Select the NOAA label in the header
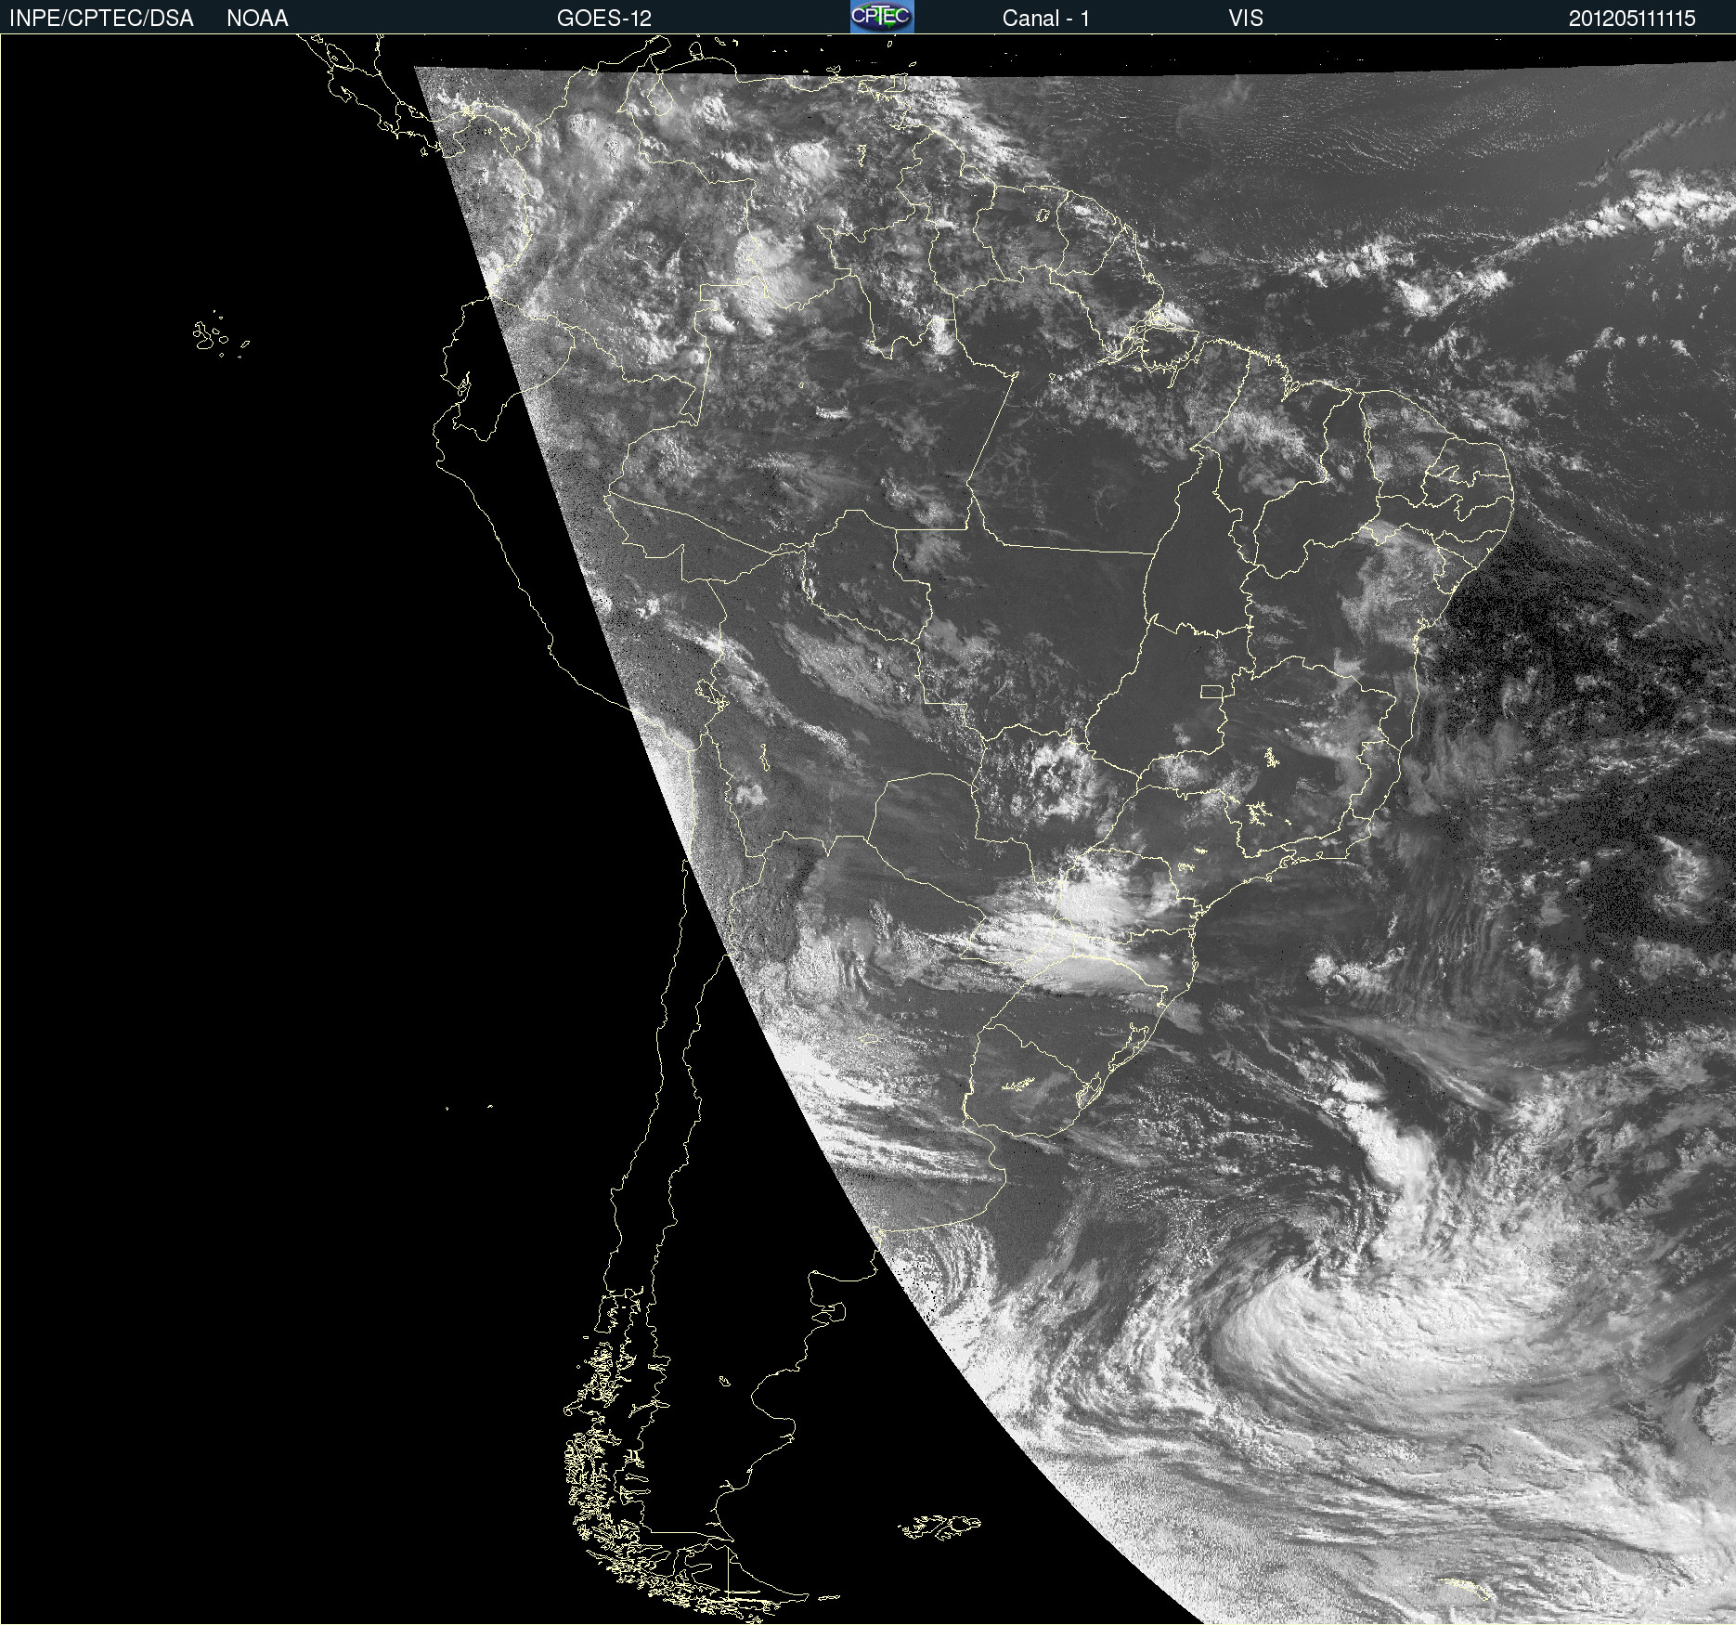Viewport: 1736px width, 1625px height. click(x=257, y=19)
